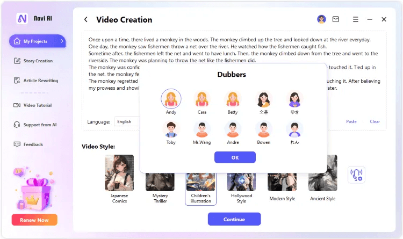This screenshot has width=403, height=239.
Task: Open the hamburger menu icon
Action: [x=356, y=19]
